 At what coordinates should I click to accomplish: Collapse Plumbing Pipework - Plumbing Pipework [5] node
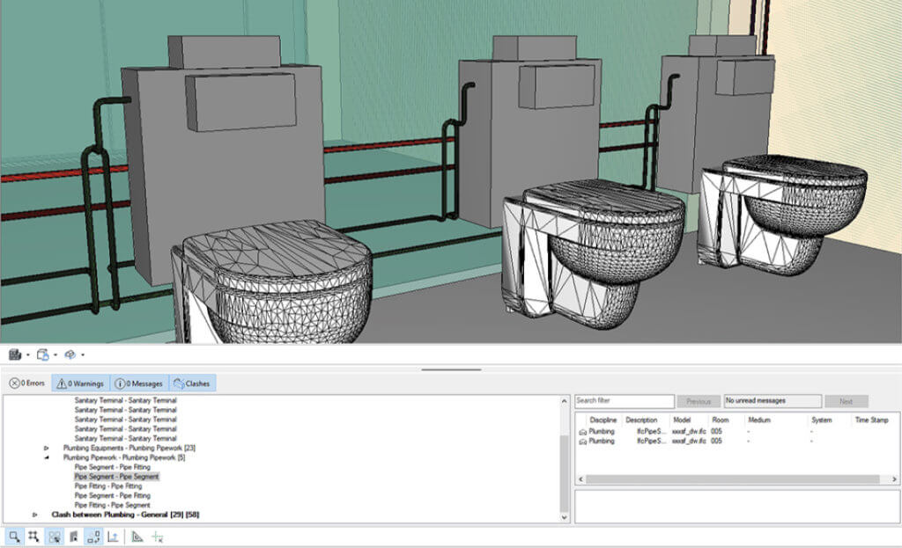[x=47, y=457]
